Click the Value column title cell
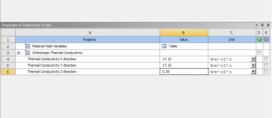Image resolution: width=272 pixels, height=118 pixels. pyautogui.click(x=184, y=40)
